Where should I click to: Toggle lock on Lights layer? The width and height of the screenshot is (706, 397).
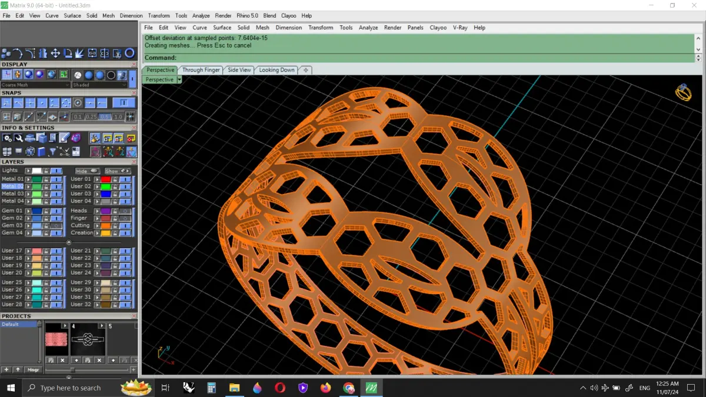[x=46, y=171]
